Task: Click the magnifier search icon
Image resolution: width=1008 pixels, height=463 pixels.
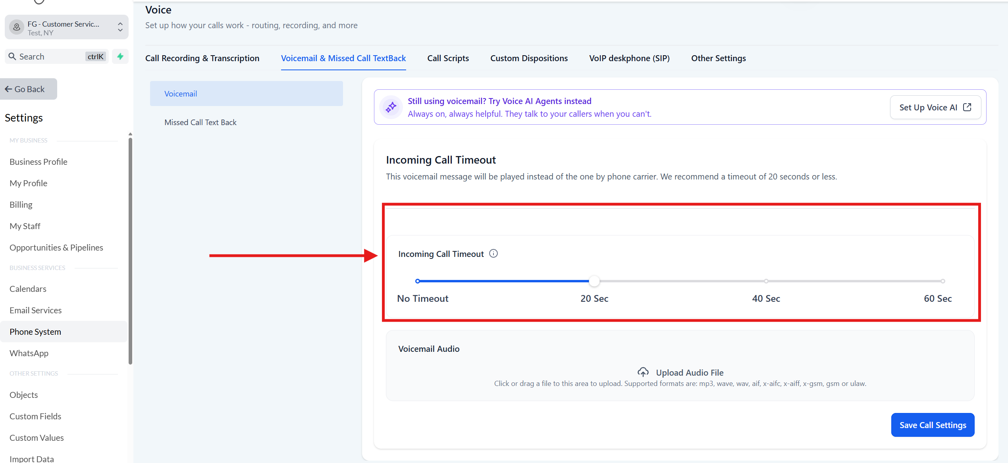Action: coord(12,56)
